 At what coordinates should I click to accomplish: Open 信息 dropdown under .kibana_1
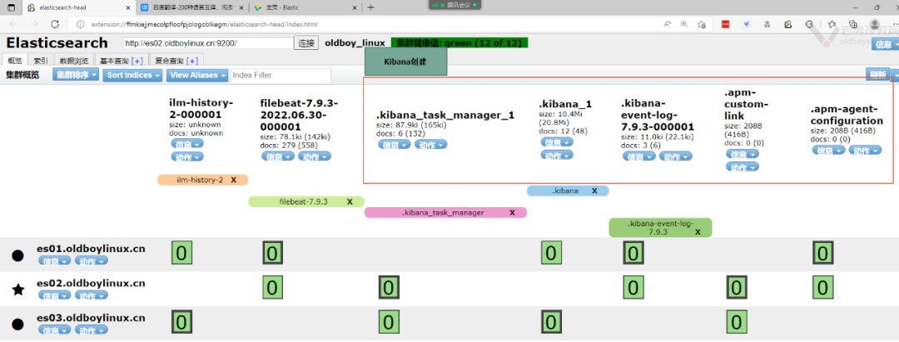pyautogui.click(x=557, y=142)
